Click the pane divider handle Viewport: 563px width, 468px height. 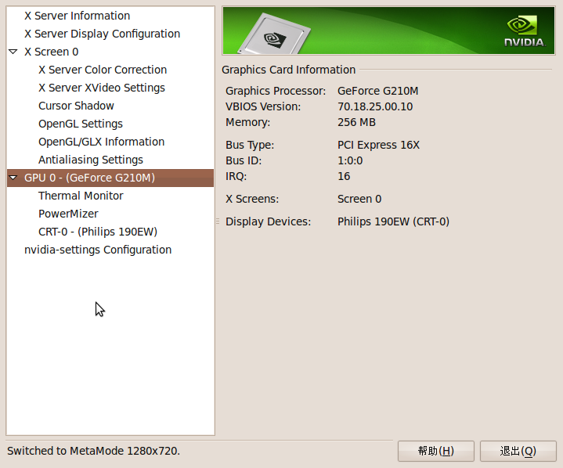click(218, 221)
